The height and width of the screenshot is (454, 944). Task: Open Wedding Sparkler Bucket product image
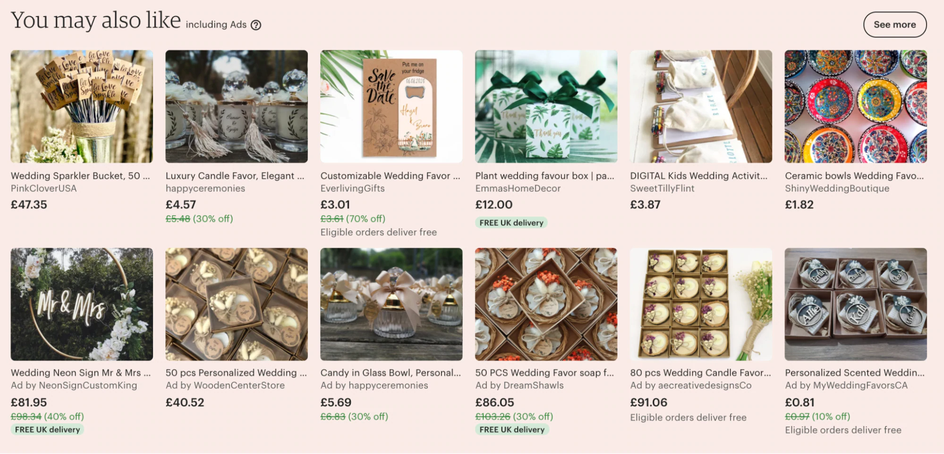[x=82, y=107]
